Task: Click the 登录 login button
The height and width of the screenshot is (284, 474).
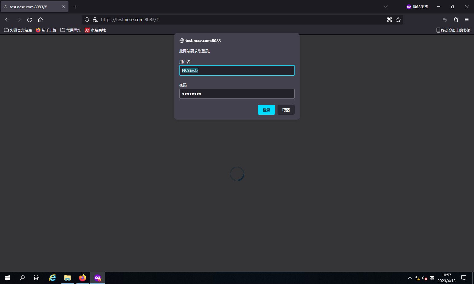Action: click(266, 110)
